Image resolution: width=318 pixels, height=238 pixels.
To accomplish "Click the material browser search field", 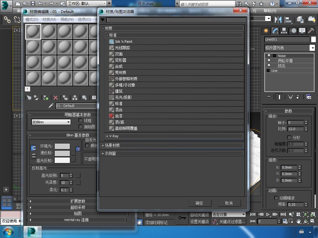I will (x=176, y=20).
